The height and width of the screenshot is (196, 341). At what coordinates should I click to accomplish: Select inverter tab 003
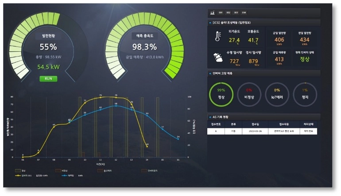236,12
